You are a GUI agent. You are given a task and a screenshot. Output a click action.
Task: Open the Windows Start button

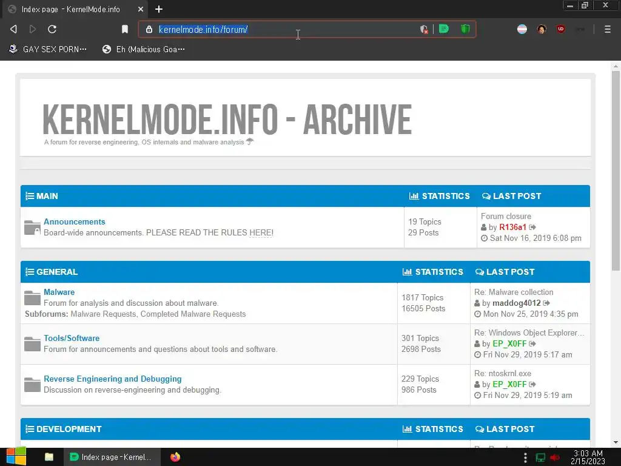pyautogui.click(x=16, y=457)
